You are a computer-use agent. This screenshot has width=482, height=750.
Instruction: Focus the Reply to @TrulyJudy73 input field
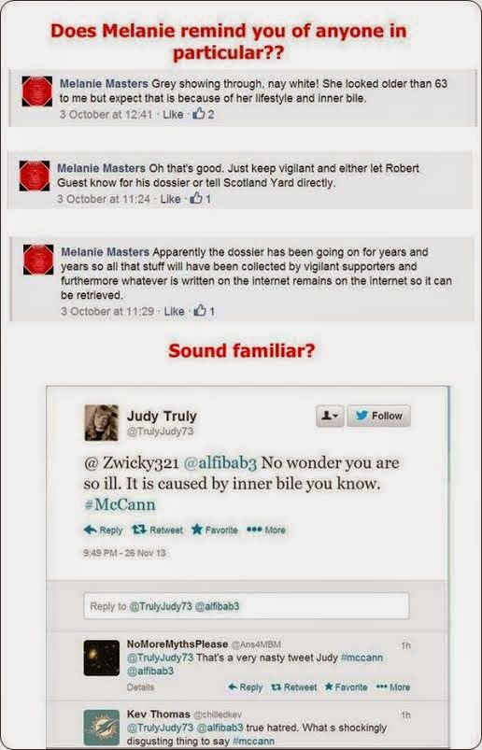pos(247,606)
